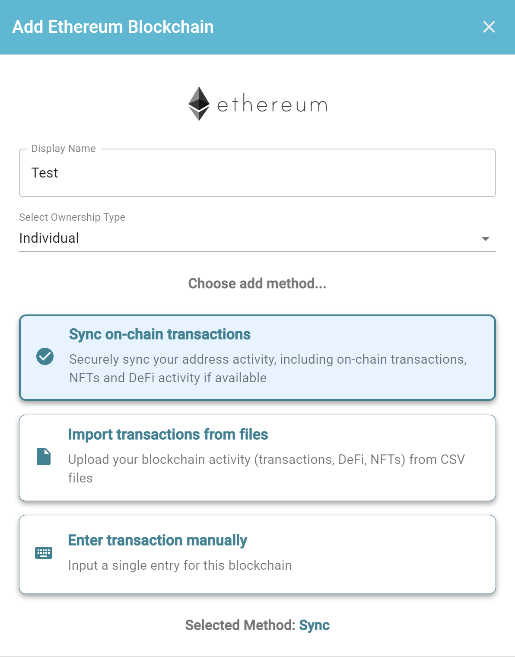Click the keyboard icon beside Enter transaction manually
The image size is (515, 657).
(45, 552)
